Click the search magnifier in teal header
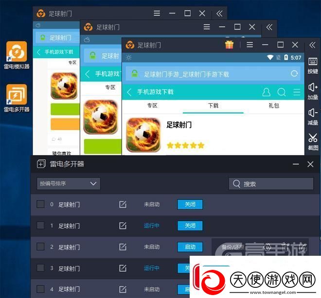Screen dimensions: 321x298 (x=282, y=92)
